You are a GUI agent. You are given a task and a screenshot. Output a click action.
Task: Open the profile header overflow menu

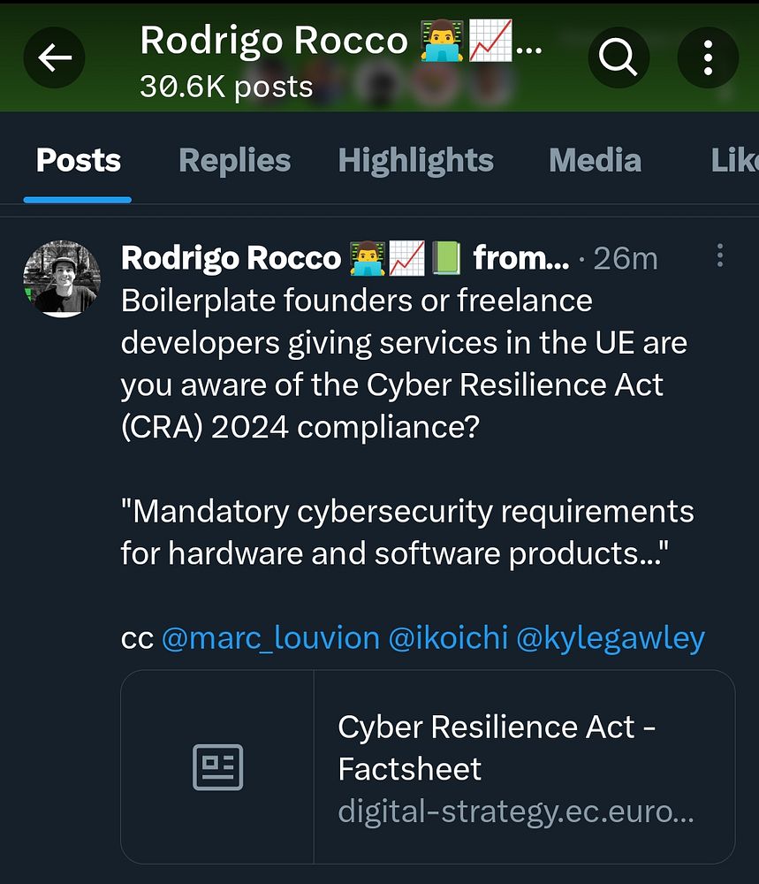click(x=708, y=58)
